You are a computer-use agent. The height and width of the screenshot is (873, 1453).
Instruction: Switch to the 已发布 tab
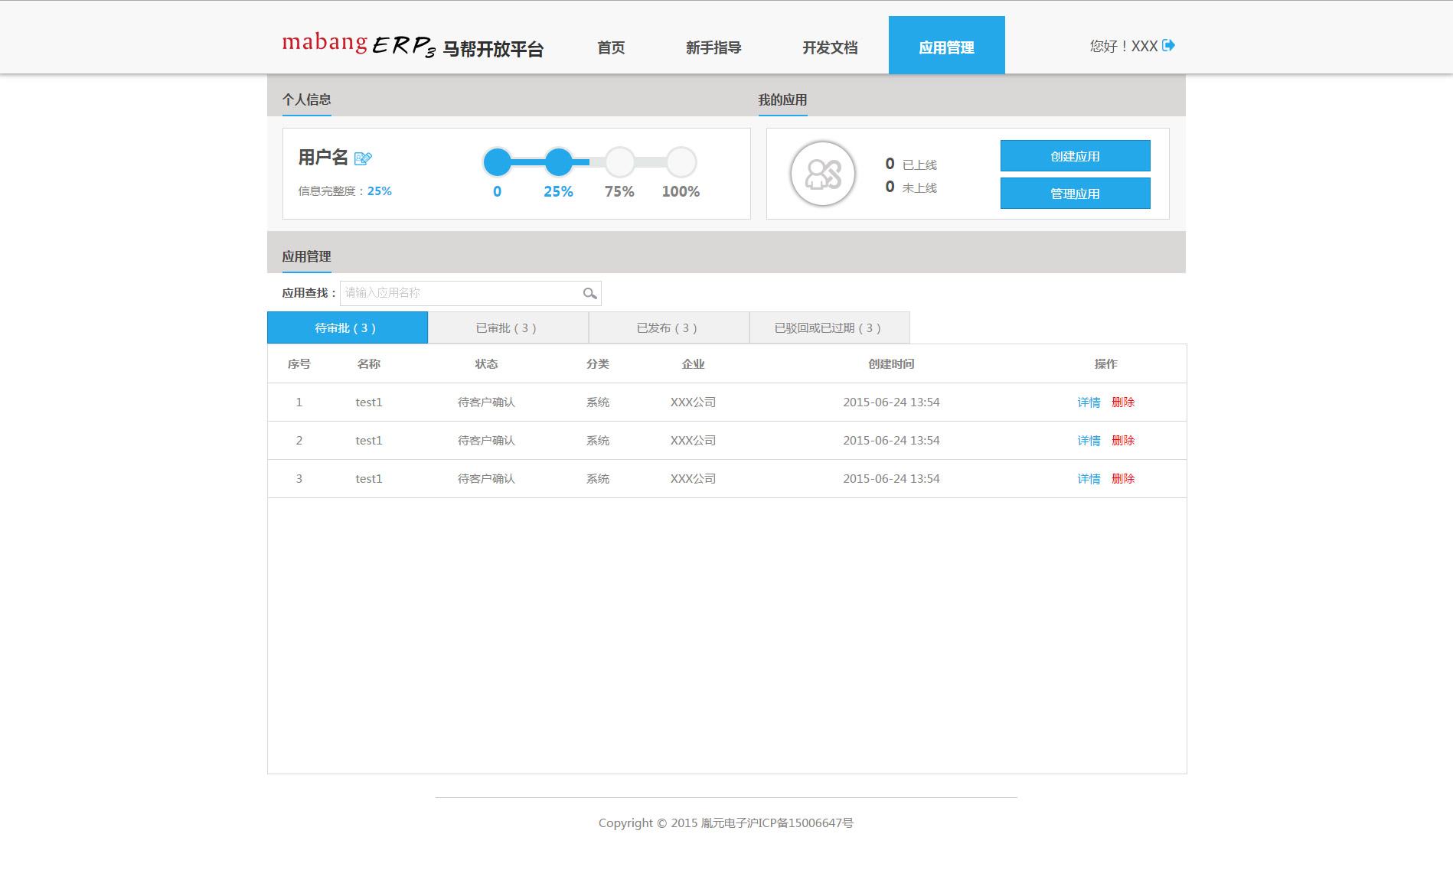pos(668,328)
